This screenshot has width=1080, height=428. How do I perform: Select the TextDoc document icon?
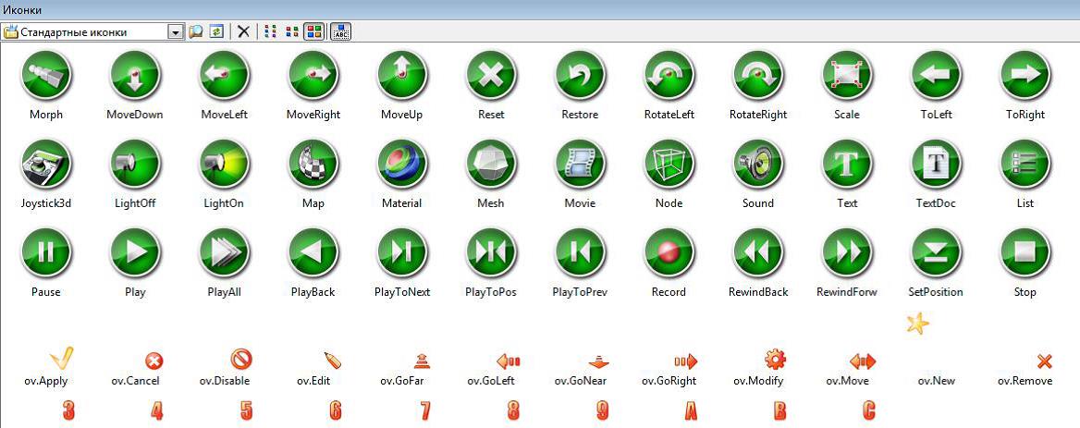click(936, 165)
